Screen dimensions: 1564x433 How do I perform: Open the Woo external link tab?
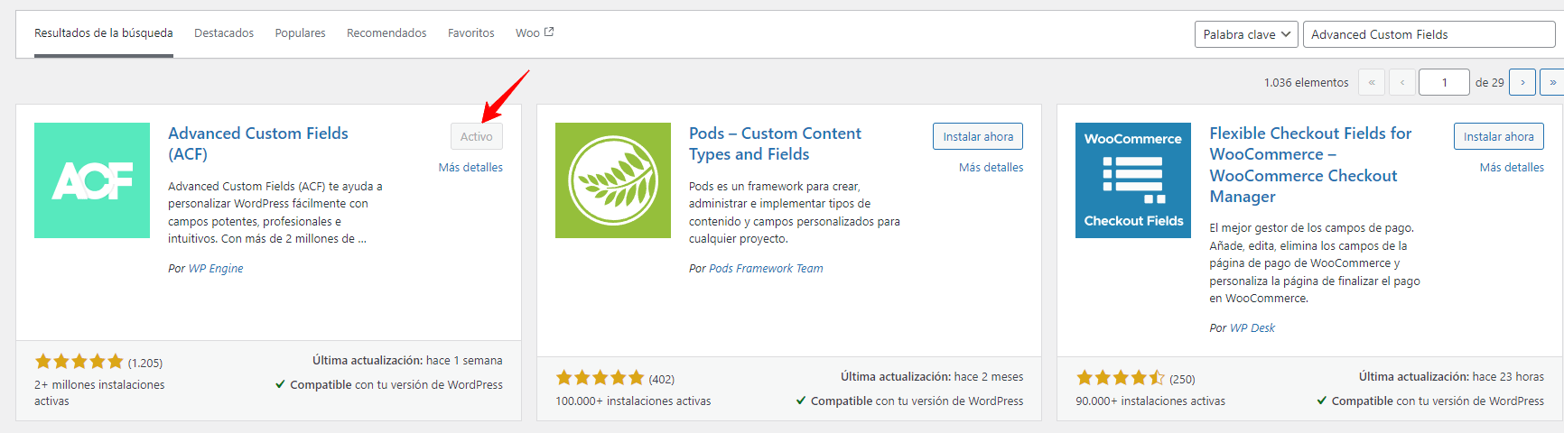click(535, 33)
